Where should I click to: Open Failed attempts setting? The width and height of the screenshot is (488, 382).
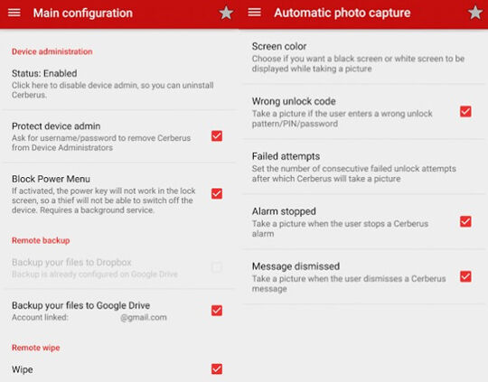click(x=363, y=167)
